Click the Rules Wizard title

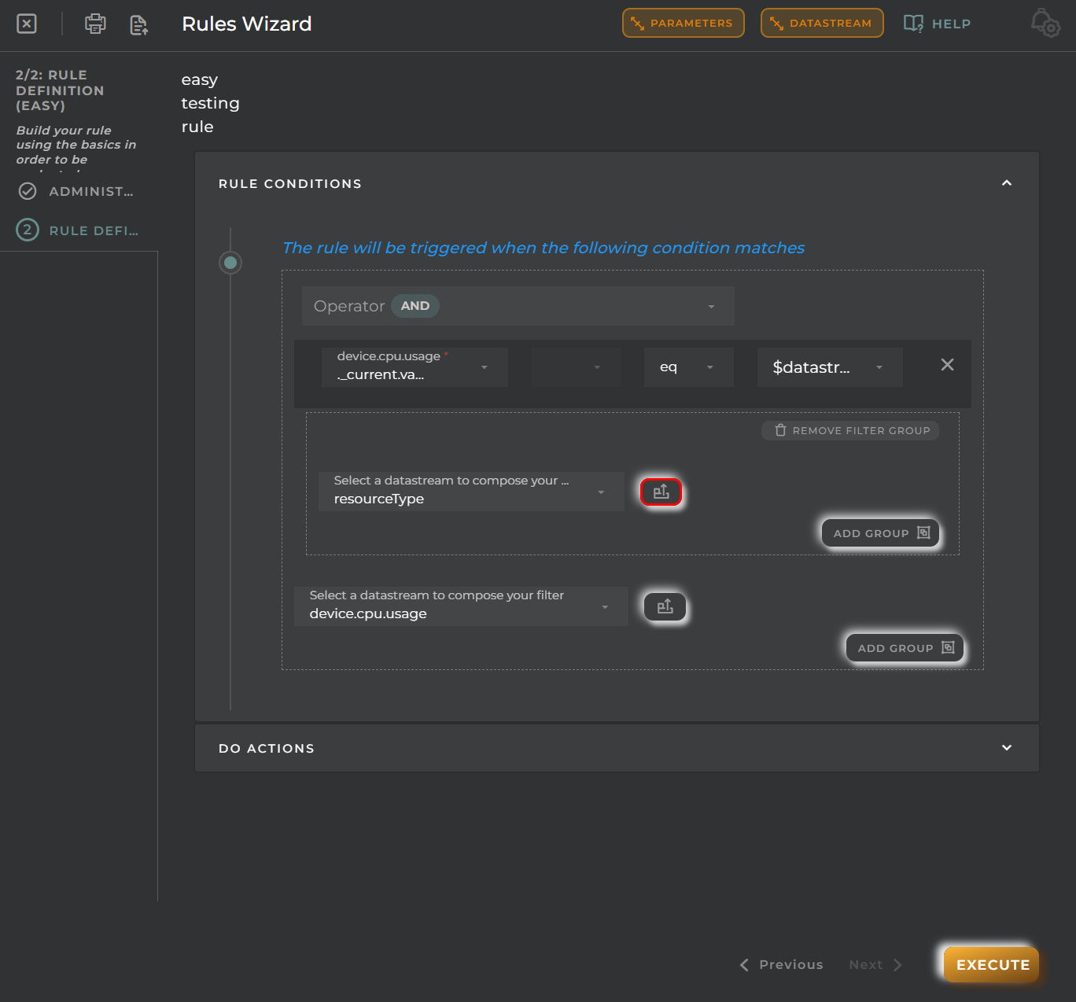click(247, 24)
